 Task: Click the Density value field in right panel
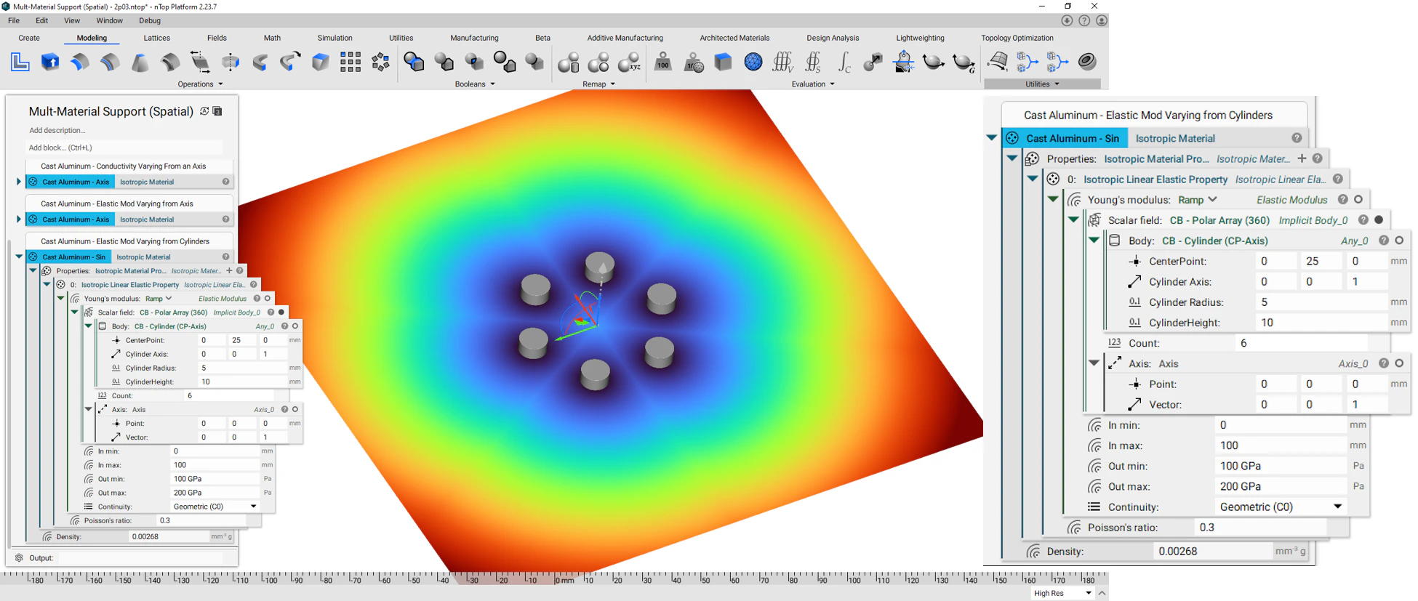pyautogui.click(x=1212, y=551)
